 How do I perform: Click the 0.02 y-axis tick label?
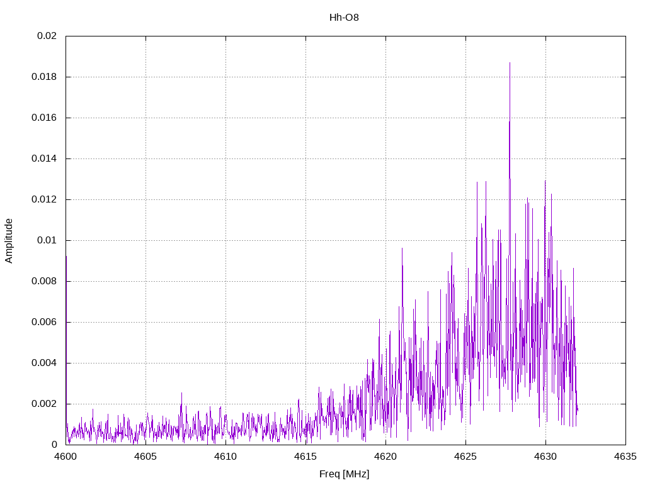(47, 36)
